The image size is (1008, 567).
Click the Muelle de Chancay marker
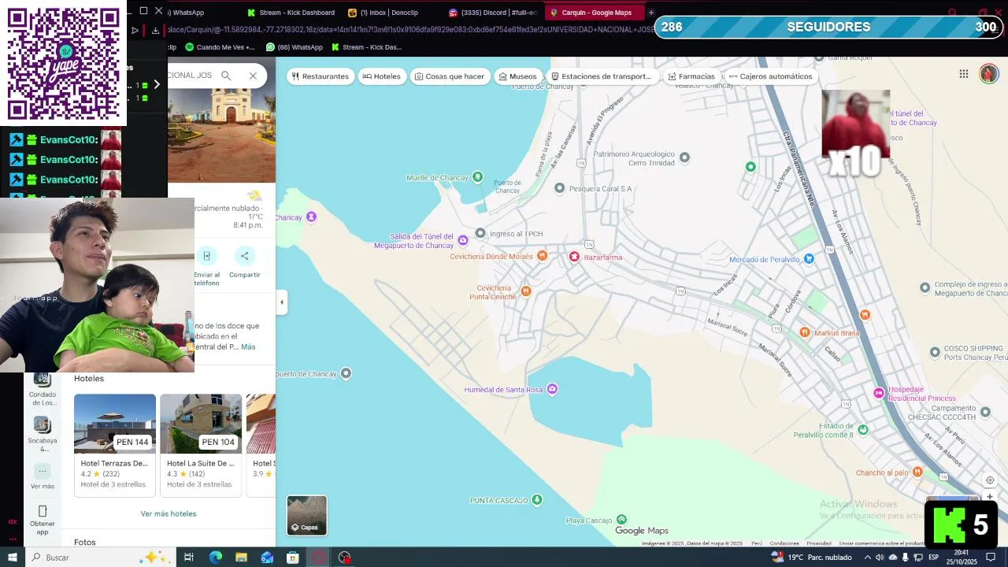point(477,177)
